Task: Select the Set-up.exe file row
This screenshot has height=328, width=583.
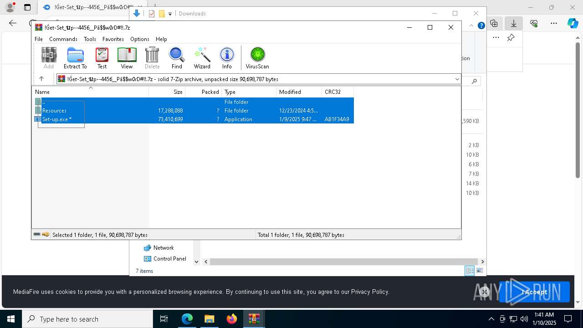Action: 194,119
